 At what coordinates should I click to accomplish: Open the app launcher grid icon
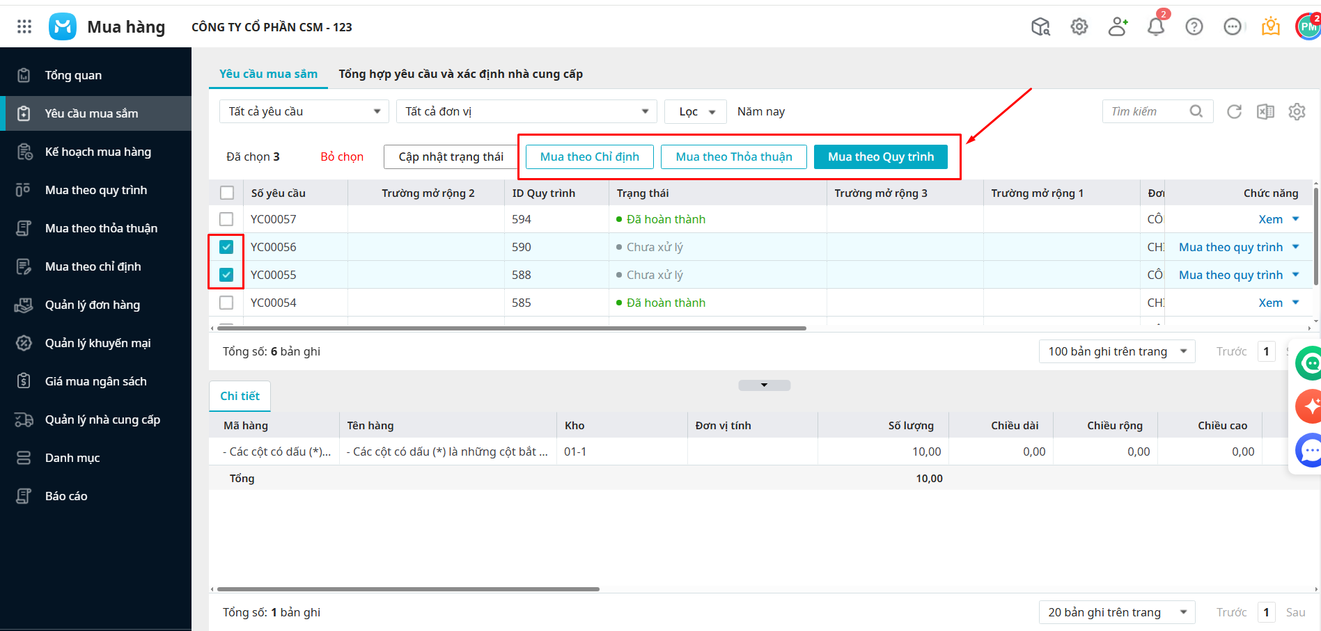(x=24, y=26)
